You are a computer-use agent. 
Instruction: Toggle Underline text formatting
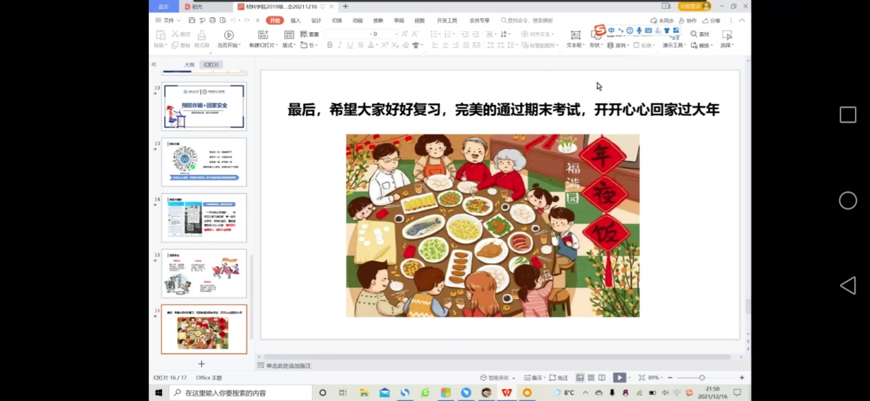pos(350,45)
